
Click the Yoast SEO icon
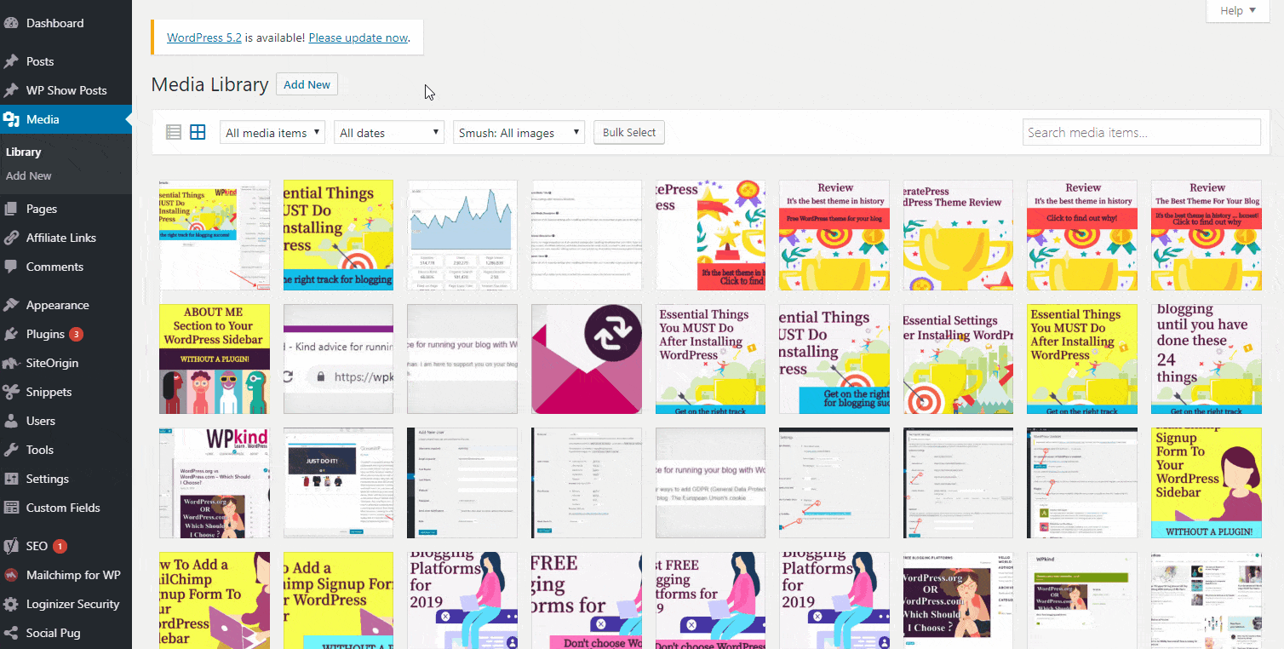pos(11,546)
